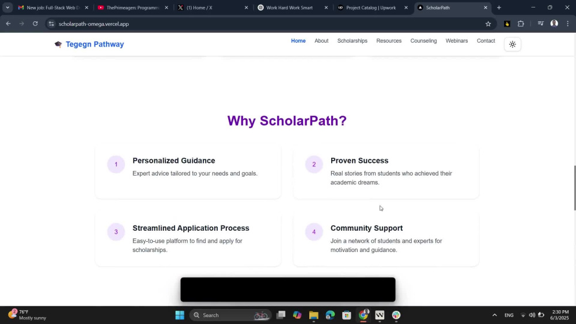
Task: Open Microsoft Edge from taskbar
Action: [330, 315]
